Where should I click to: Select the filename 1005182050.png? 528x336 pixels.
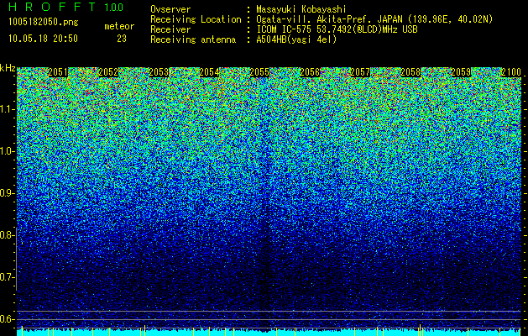(x=44, y=22)
